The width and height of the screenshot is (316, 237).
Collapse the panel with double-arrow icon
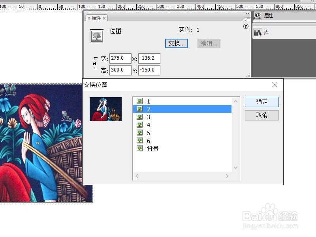coord(247,13)
